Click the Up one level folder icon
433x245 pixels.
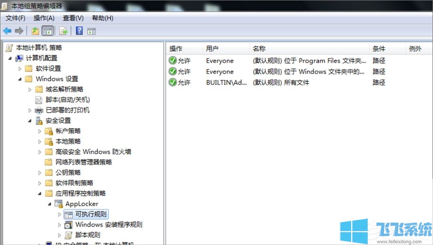coord(35,31)
